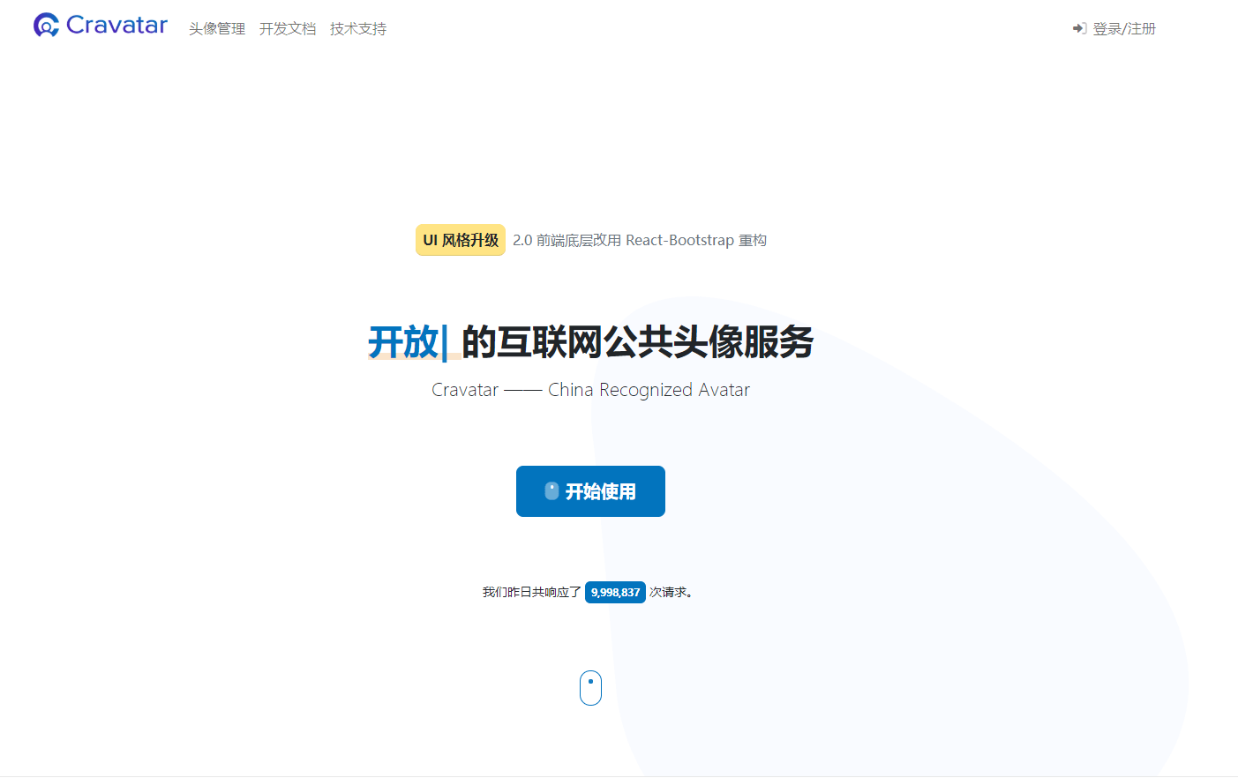1238x778 pixels.
Task: Click the blue 开放 typed word
Action: (x=402, y=342)
